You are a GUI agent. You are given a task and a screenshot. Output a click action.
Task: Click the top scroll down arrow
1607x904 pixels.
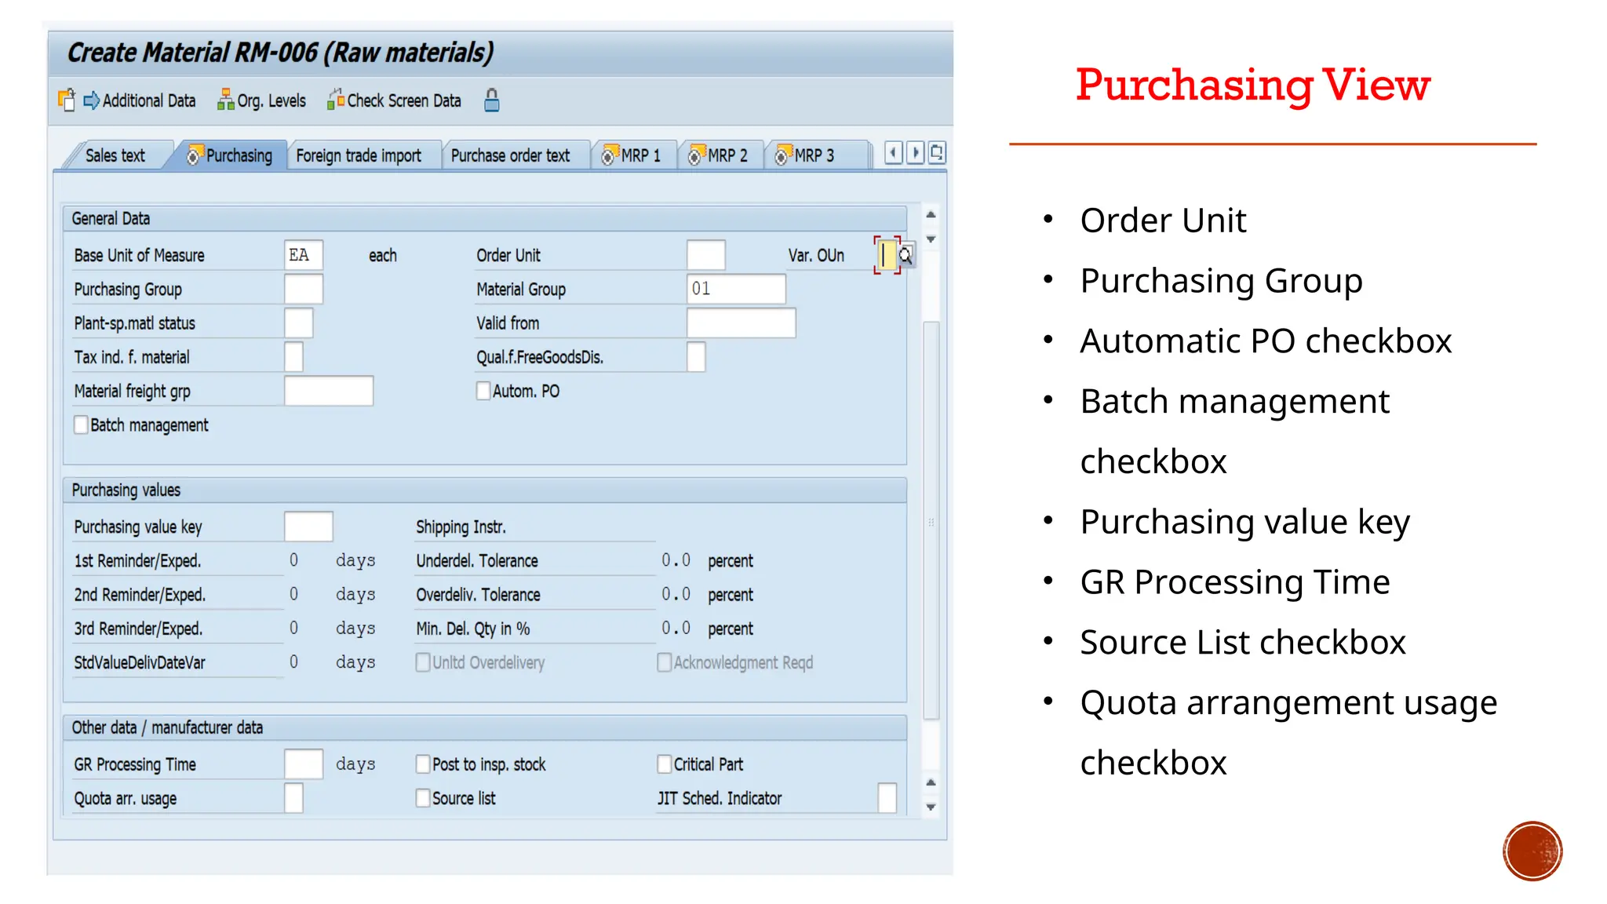point(931,239)
